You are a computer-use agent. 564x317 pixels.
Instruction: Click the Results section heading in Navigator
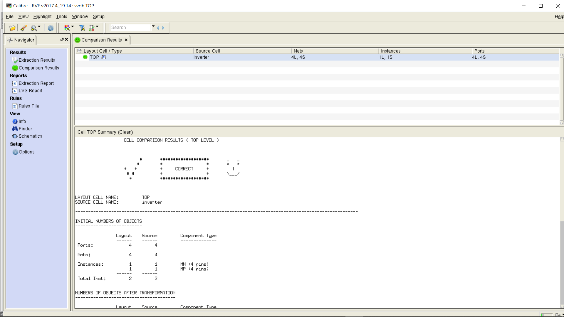click(x=18, y=53)
